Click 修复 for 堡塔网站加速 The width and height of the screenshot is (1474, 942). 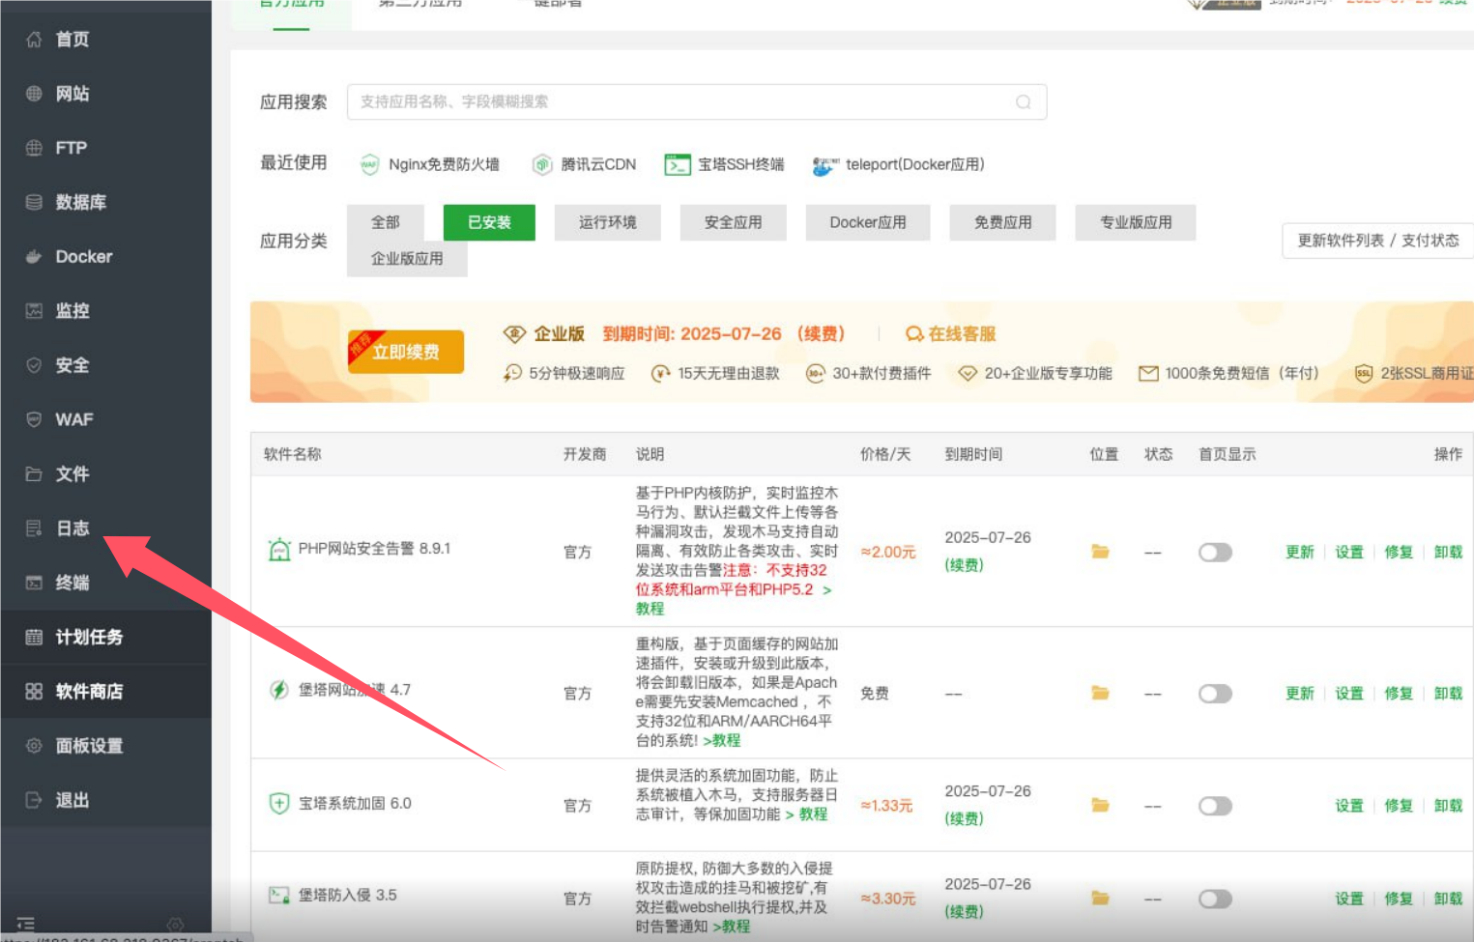click(1399, 694)
